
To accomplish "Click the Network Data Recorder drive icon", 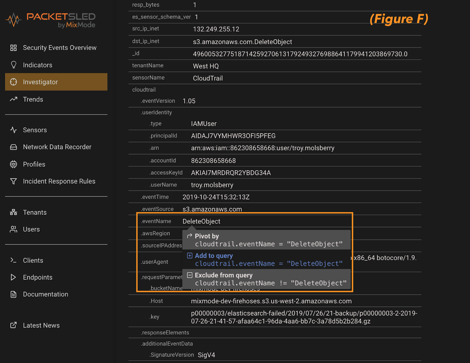I will click(14, 147).
